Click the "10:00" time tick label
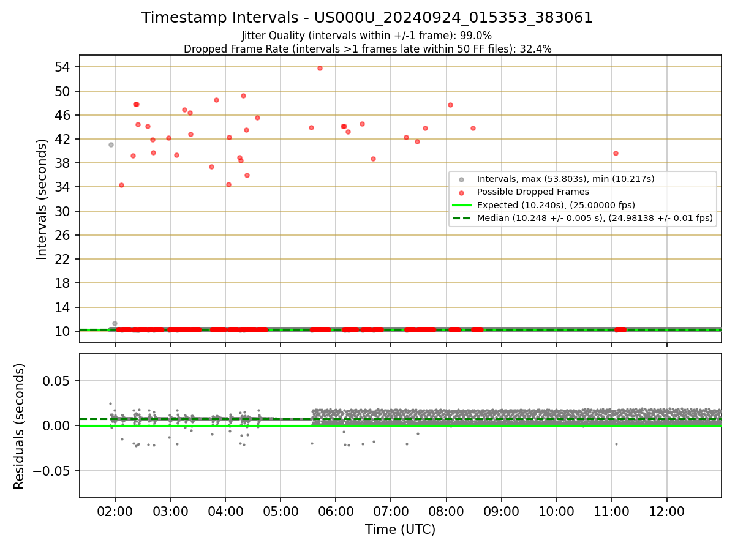 point(556,511)
